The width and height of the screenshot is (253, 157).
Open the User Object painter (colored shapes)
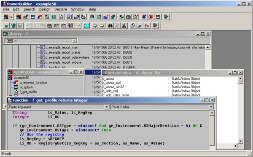(40, 17)
